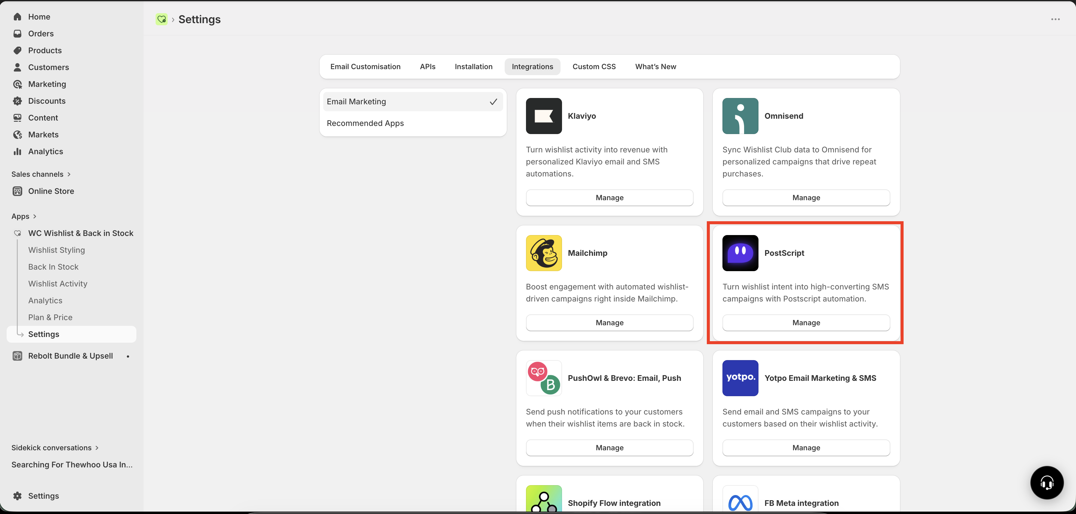The height and width of the screenshot is (514, 1076).
Task: Open Wishlist Activity page
Action: click(58, 284)
